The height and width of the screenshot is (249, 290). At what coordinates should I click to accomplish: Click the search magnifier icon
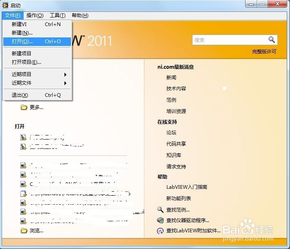click(x=272, y=39)
